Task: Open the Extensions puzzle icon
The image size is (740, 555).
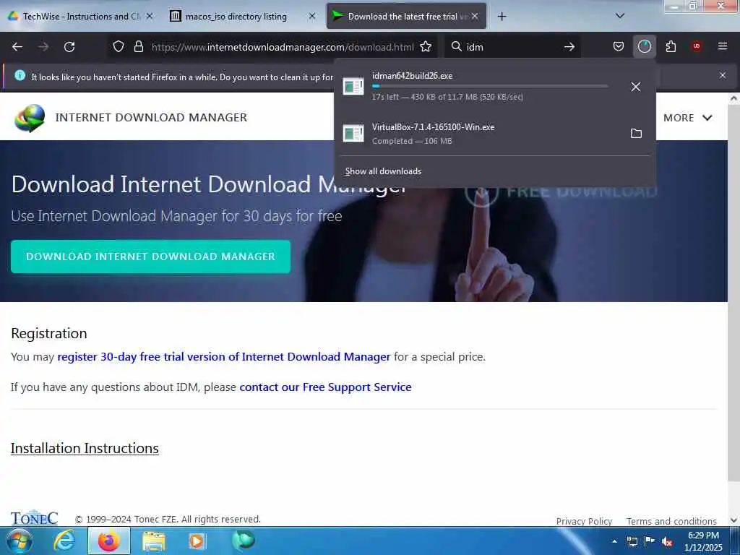Action: point(671,47)
